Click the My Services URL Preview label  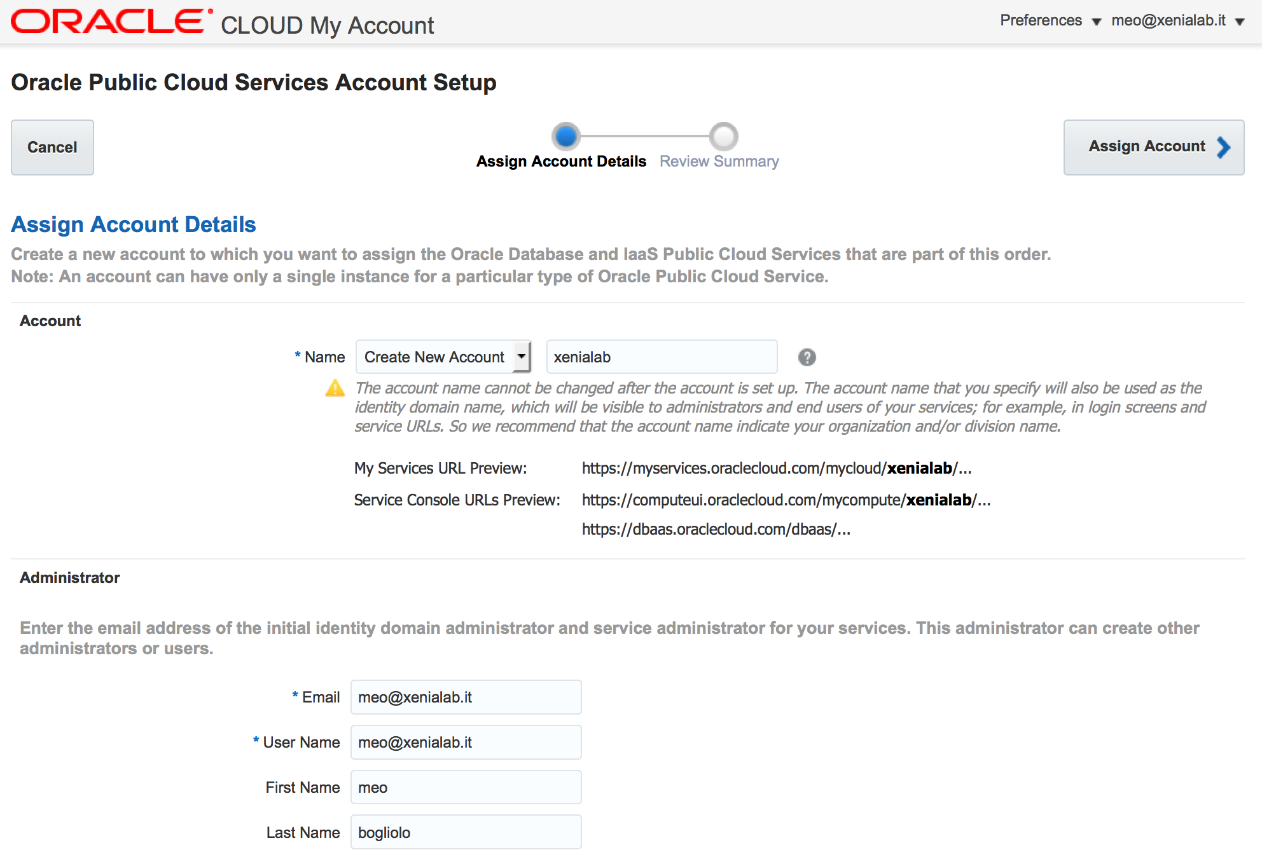pyautogui.click(x=441, y=469)
